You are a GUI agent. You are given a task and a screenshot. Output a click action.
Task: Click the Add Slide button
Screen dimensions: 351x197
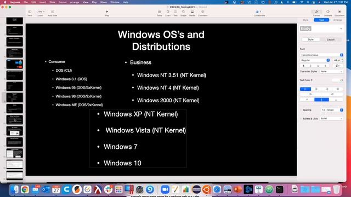point(53,13)
